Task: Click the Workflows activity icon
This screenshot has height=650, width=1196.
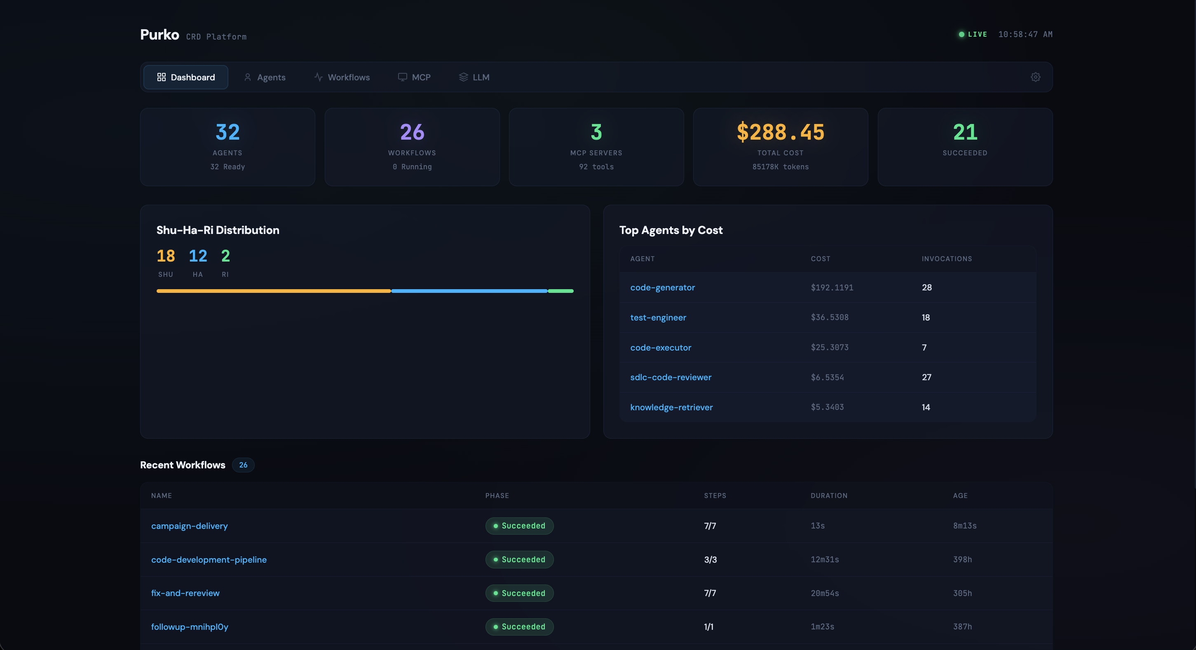Action: (x=318, y=77)
